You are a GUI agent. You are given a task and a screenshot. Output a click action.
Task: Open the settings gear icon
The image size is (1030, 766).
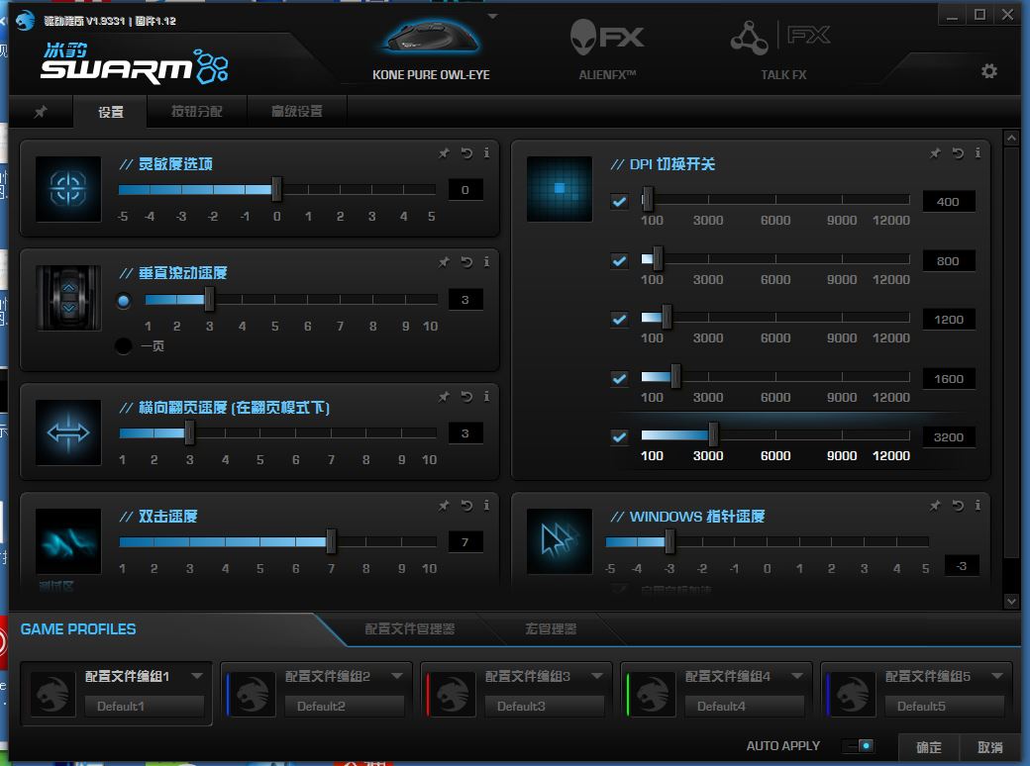(988, 71)
